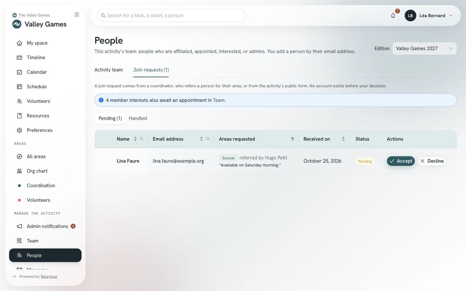Click the Soccer area tag
466x291 pixels.
pos(228,158)
